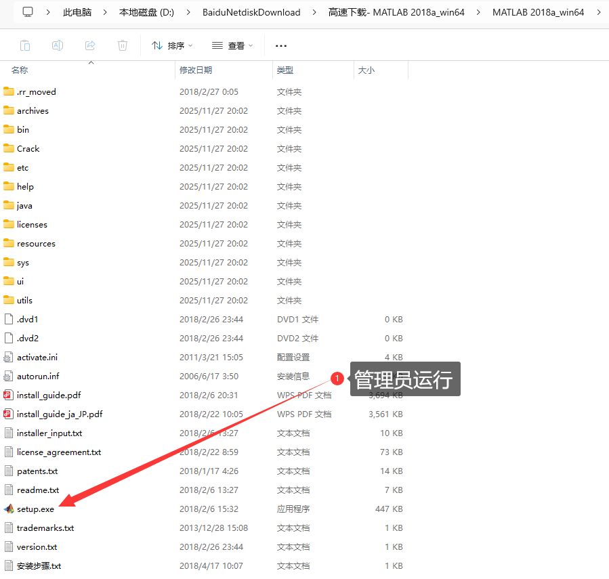Expand chevron after 高速下载- MATLAB 2018a_win64
This screenshot has width=609, height=579.
478,12
